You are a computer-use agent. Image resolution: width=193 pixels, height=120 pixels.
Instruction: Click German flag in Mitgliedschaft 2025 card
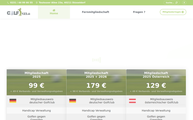[x=13, y=101]
